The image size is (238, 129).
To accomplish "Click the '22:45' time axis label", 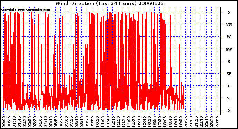I will pyautogui.click(x=207, y=122).
